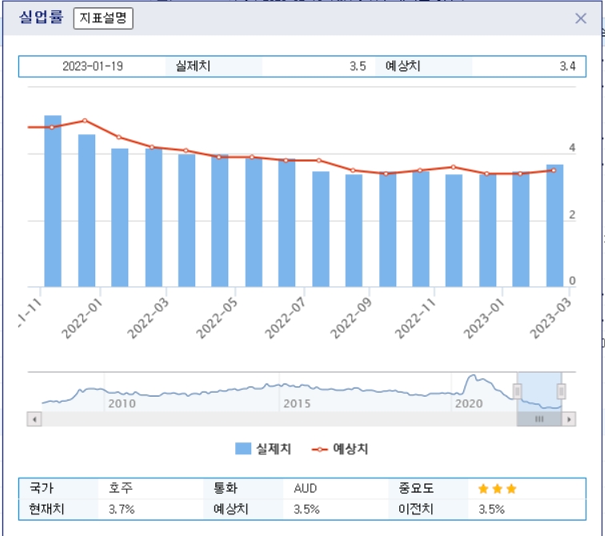Click the 2020 label in navigator
The image size is (605, 536).
tap(469, 404)
